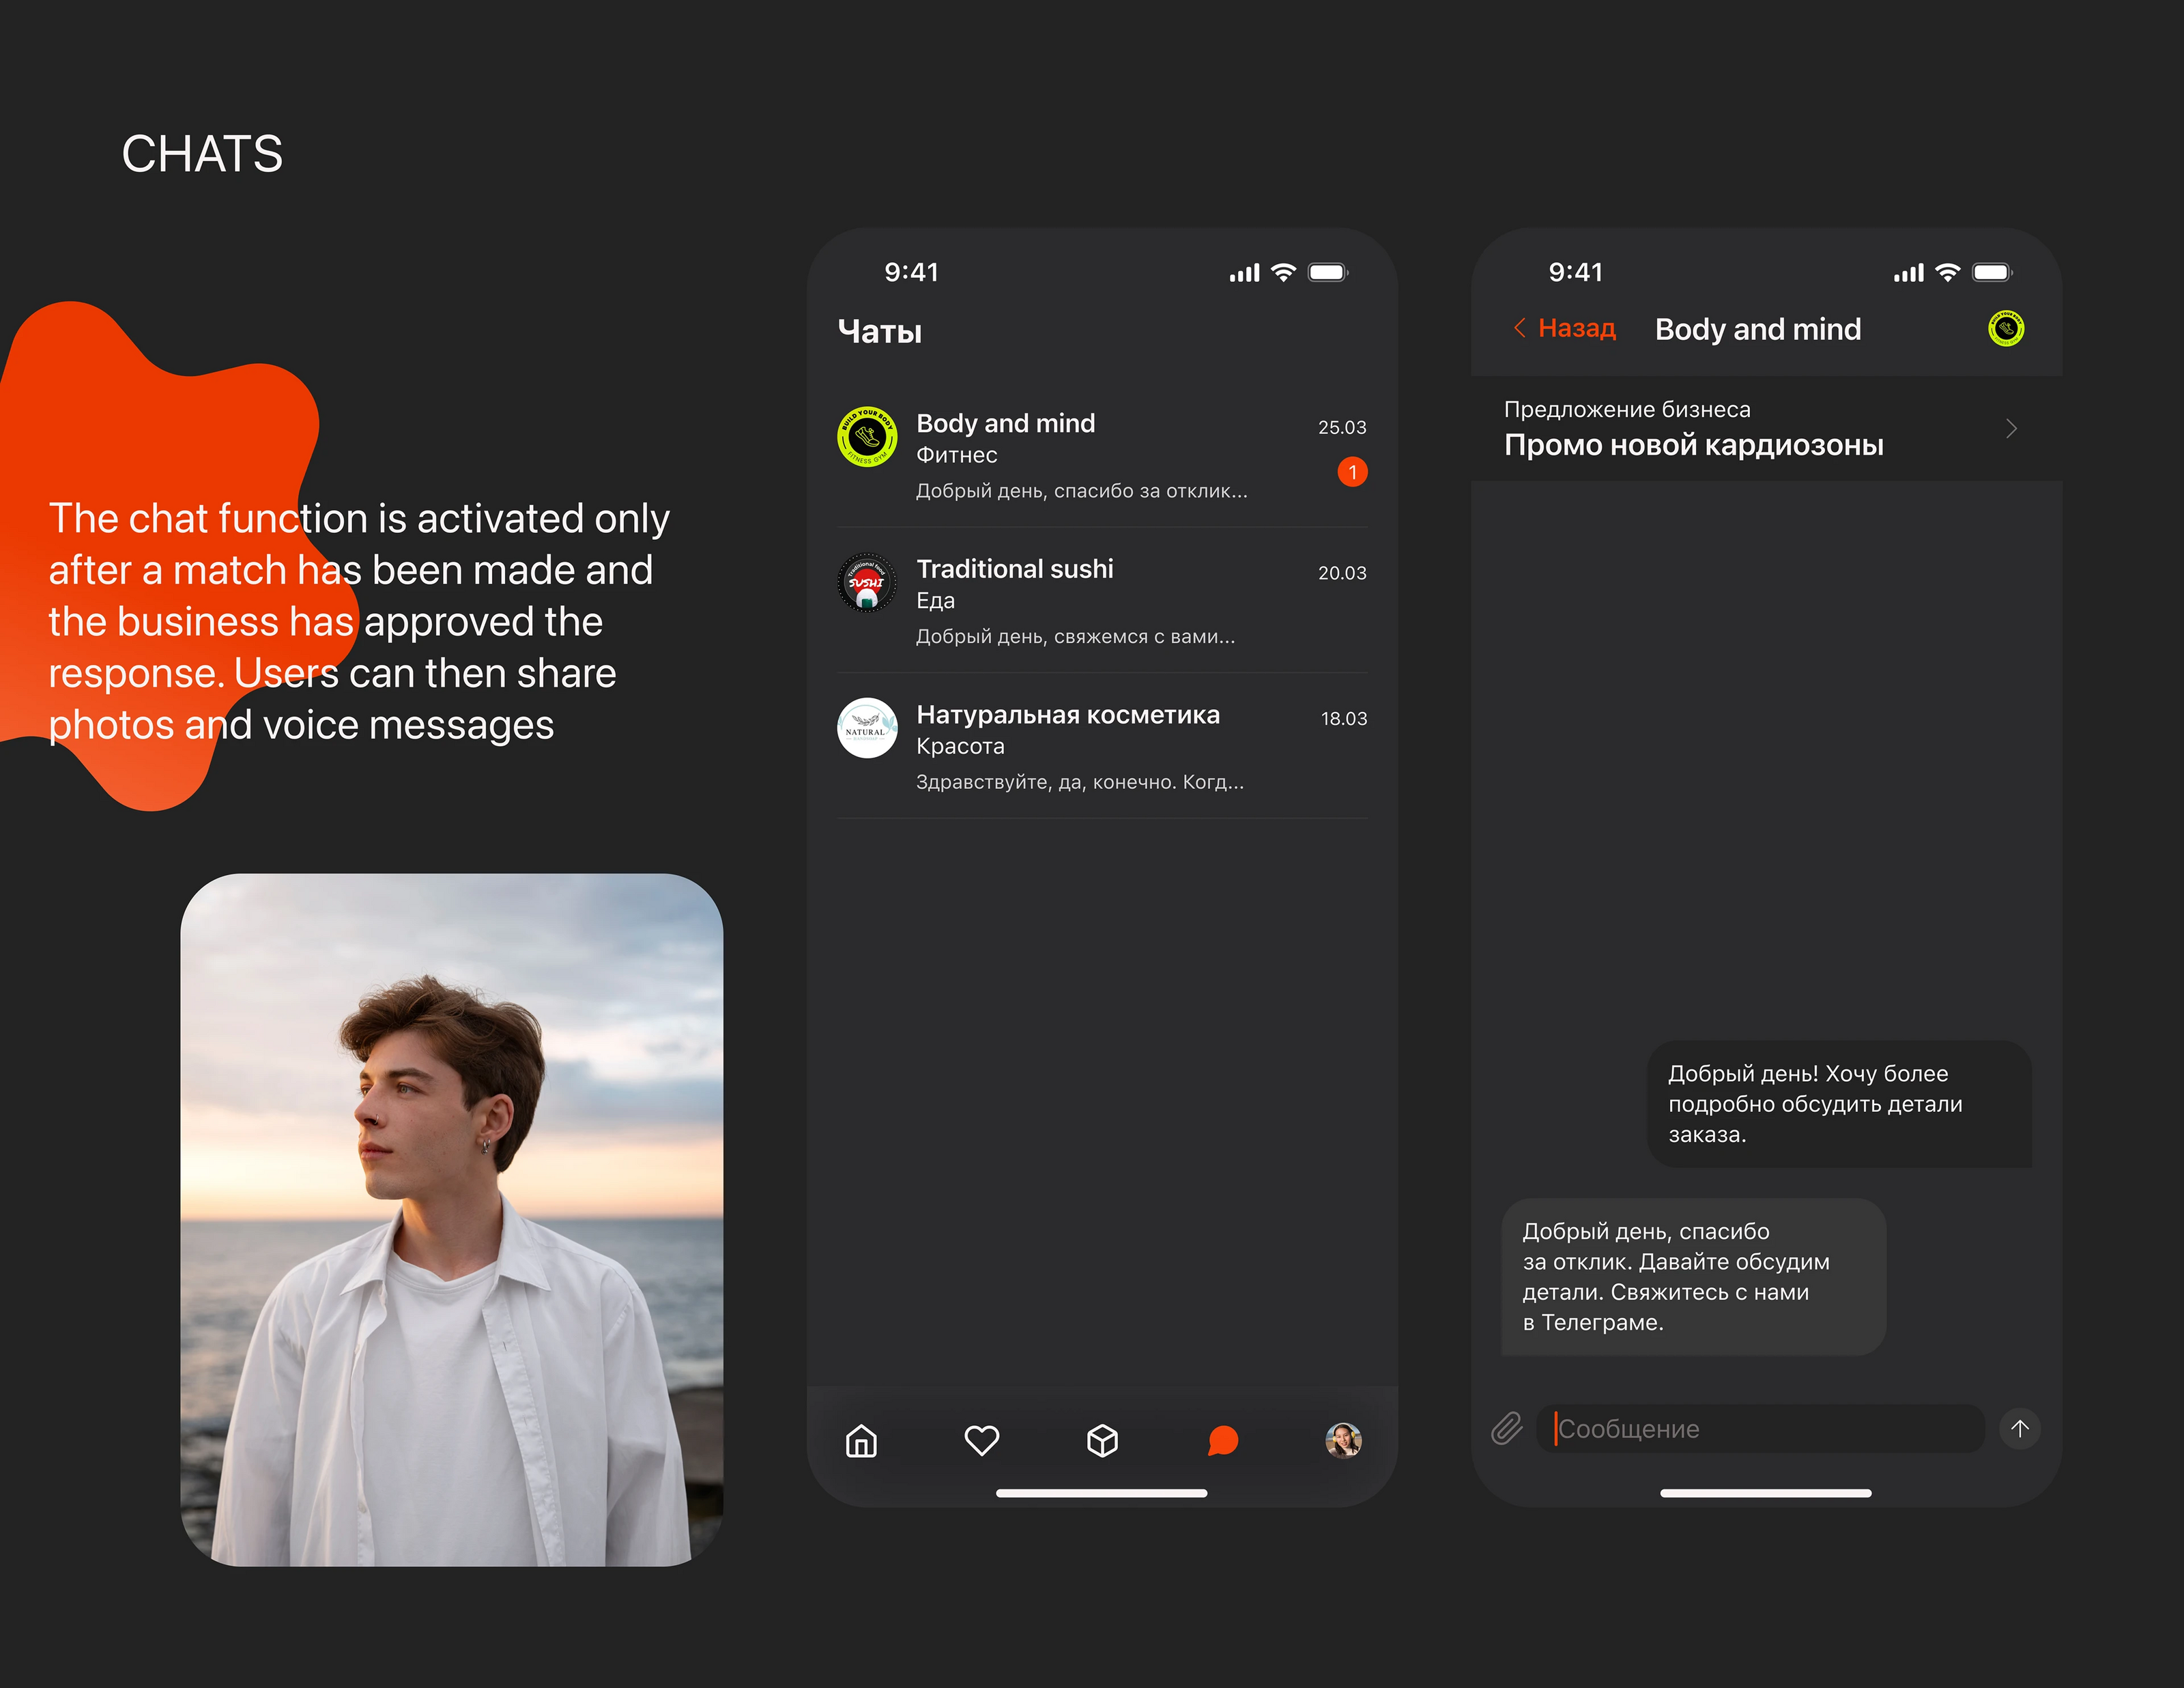Tap the orange chat bubble tab icon
Screen dimensions: 2184x1688
pyautogui.click(x=1222, y=1441)
